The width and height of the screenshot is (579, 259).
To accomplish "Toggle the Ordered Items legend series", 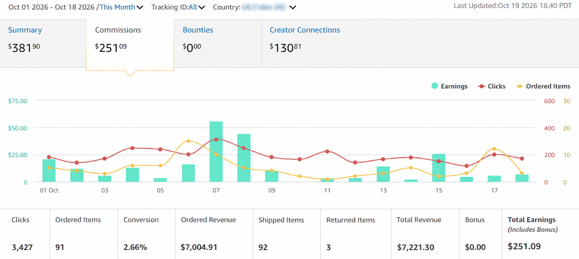I will pyautogui.click(x=543, y=86).
